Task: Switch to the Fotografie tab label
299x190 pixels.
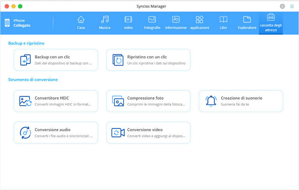Action: click(x=152, y=28)
